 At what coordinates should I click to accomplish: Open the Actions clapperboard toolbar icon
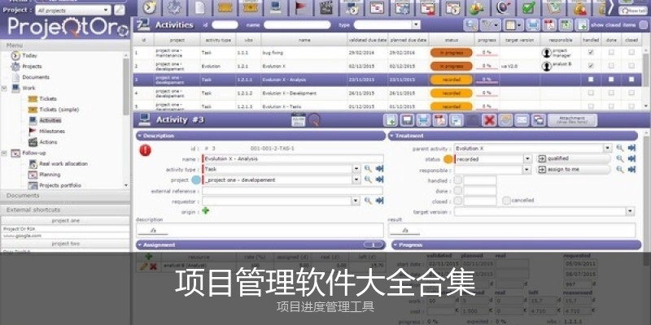326,7
